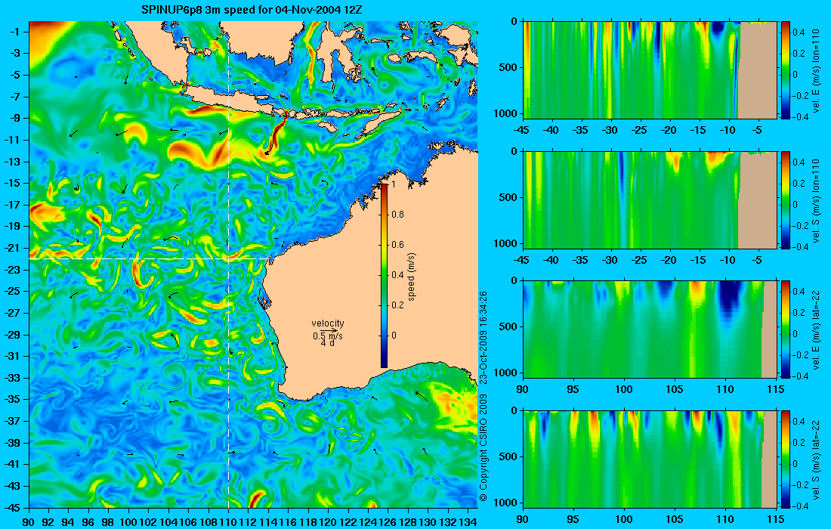Viewport: 831px width, 529px height.
Task: Click the vel. E lon=110 depth section plot
Action: tap(650, 70)
